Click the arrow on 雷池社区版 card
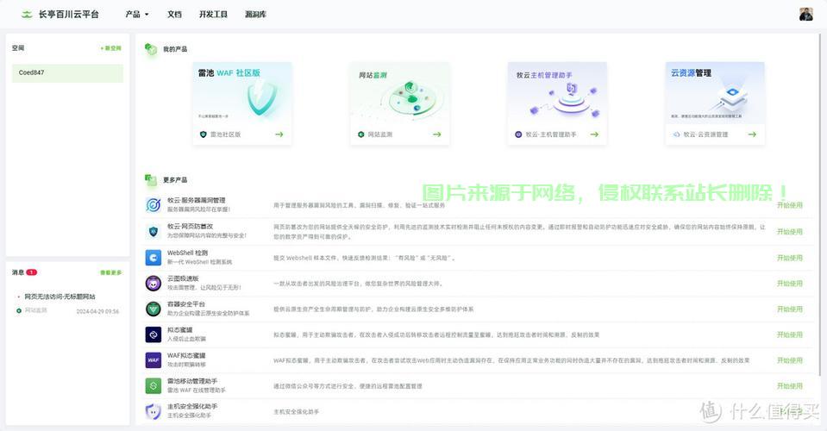This screenshot has height=431, width=827. (x=279, y=134)
